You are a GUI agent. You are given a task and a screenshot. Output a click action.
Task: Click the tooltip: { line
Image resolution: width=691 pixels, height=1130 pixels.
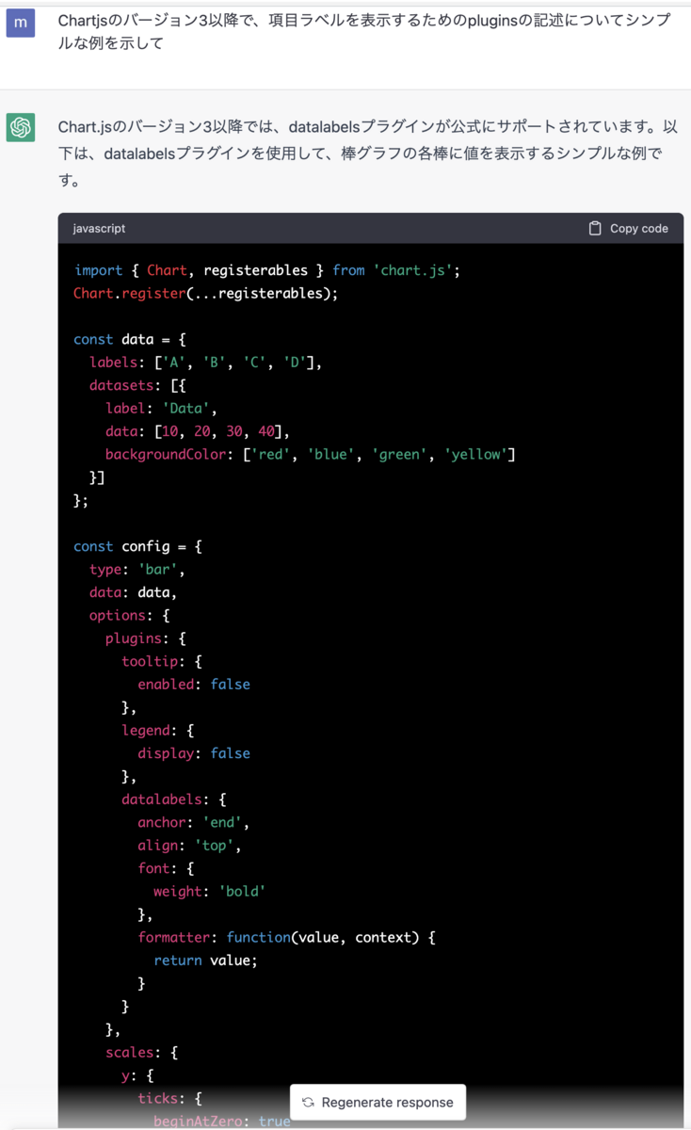click(x=161, y=661)
